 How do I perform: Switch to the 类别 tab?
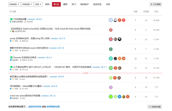[x=47, y=4]
